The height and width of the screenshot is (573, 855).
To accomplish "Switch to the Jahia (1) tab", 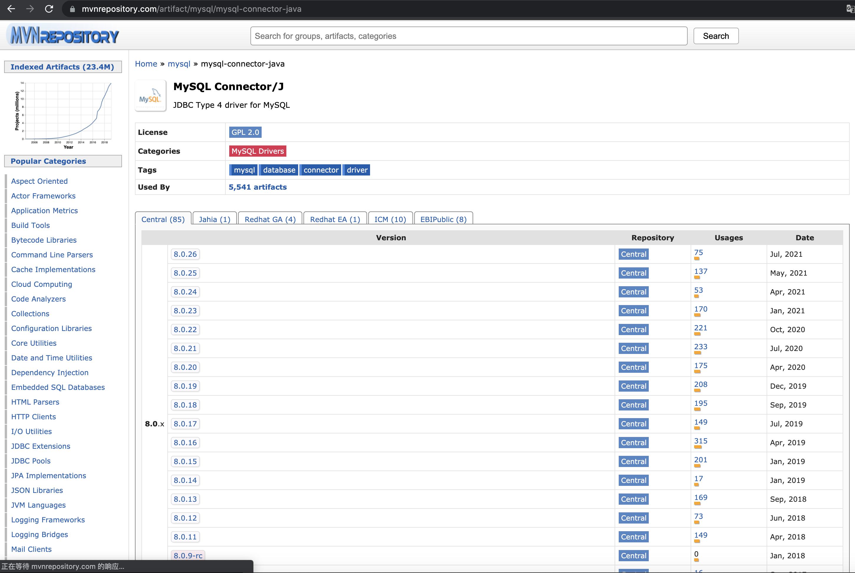I will [214, 219].
